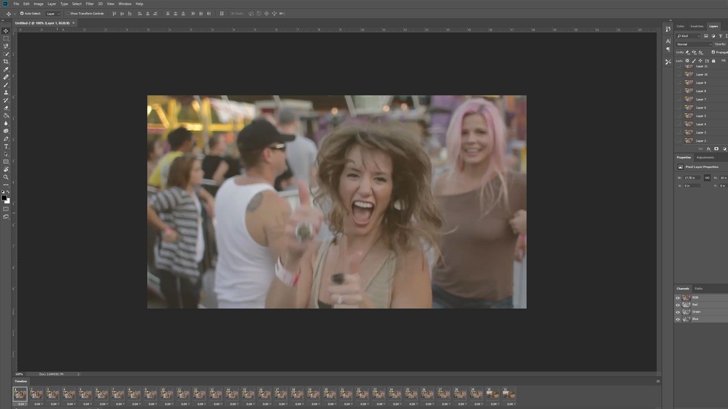Open the Auto-Select Layer dropdown
728x409 pixels.
pos(53,14)
